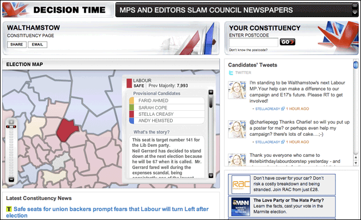Select candidate Andy Hemsted

(167, 121)
